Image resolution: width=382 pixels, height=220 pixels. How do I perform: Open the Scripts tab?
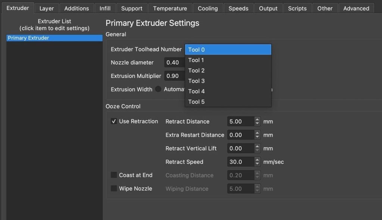coord(297,8)
